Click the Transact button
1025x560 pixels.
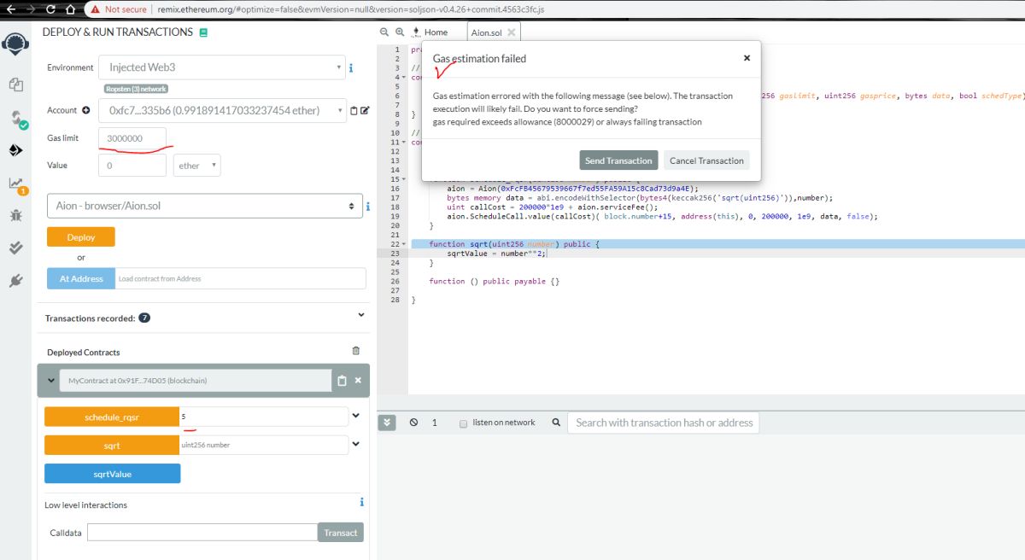[x=340, y=533]
